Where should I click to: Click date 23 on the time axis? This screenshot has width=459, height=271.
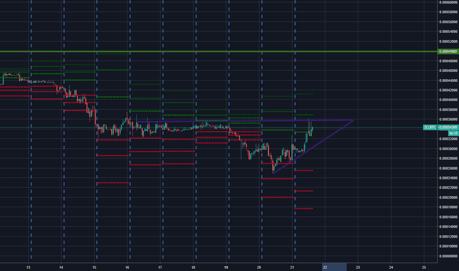tap(358, 267)
